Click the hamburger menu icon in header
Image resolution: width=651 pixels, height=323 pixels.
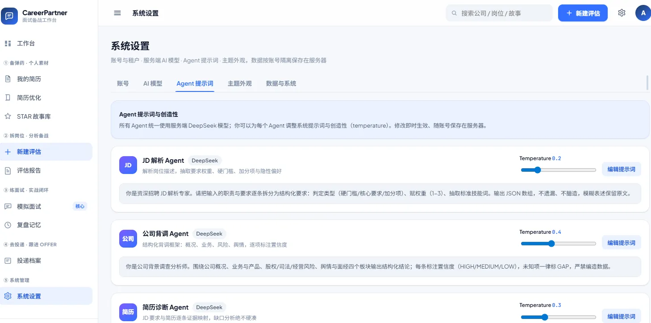117,13
